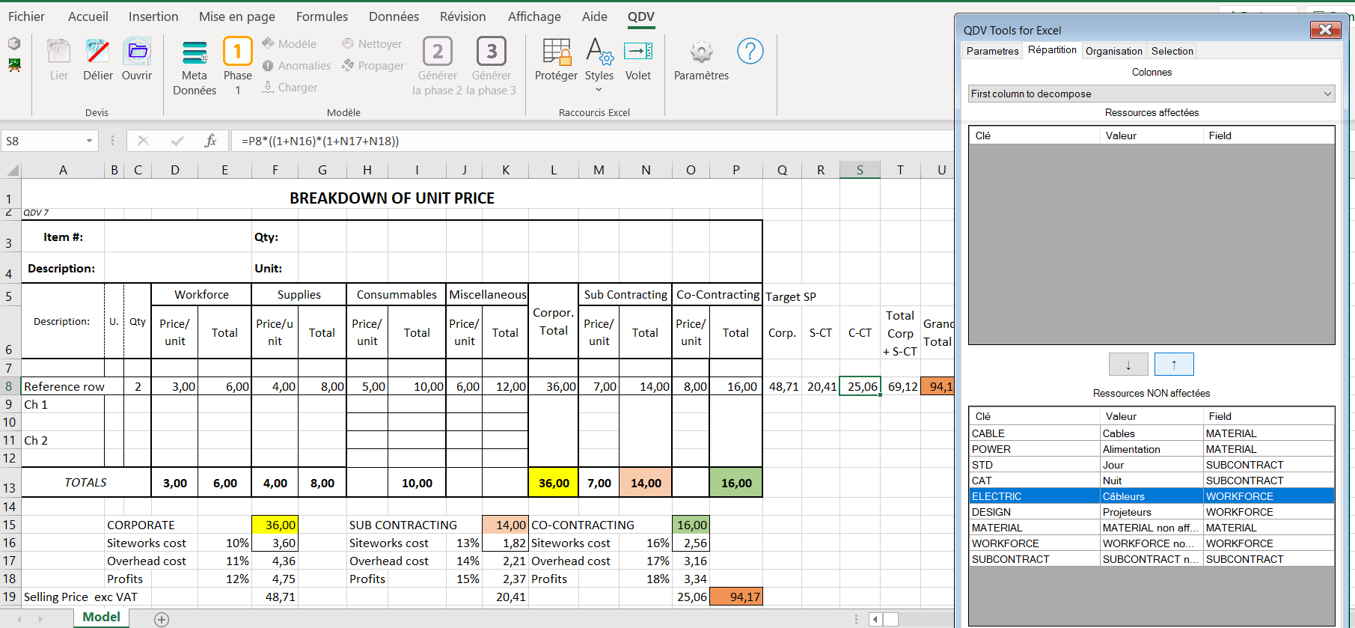Select the CABLE resource row
1355x628 pixels.
tap(1151, 433)
